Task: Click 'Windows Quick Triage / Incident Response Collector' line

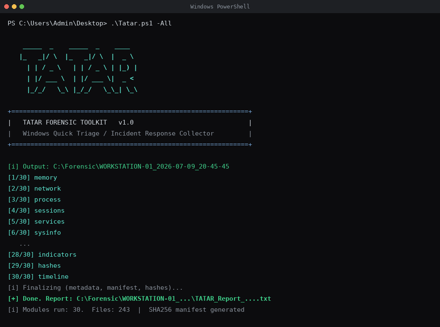Action: pos(118,133)
